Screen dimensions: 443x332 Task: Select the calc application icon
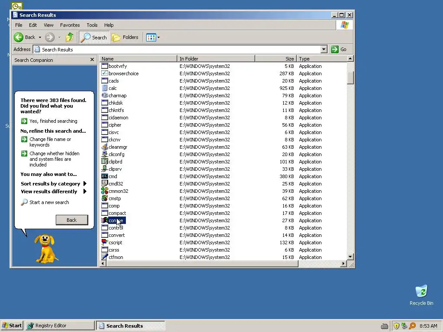[x=105, y=88]
